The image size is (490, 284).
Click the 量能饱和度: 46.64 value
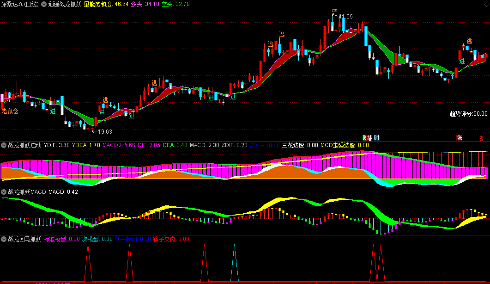click(x=106, y=4)
